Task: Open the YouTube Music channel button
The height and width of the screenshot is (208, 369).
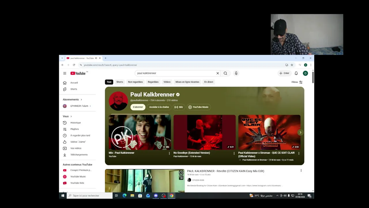Action: (198, 107)
